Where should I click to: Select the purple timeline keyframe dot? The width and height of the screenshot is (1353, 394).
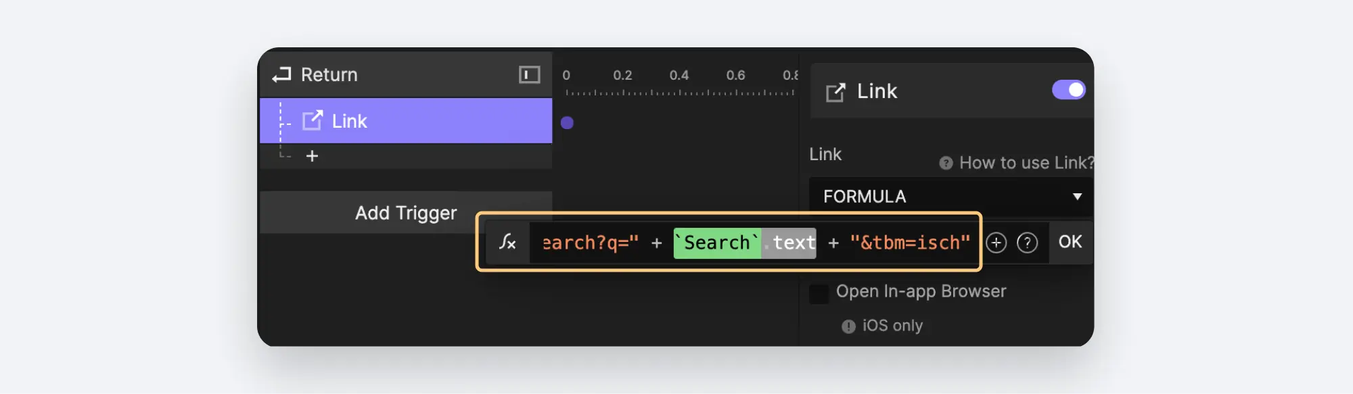(567, 123)
